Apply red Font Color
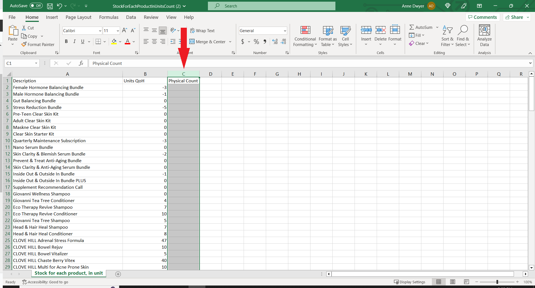535x288 pixels. point(128,42)
